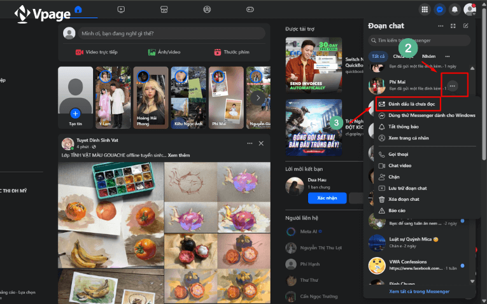487x304 pixels.
Task: Select the Nhóm chat filter tab
Action: pos(428,57)
